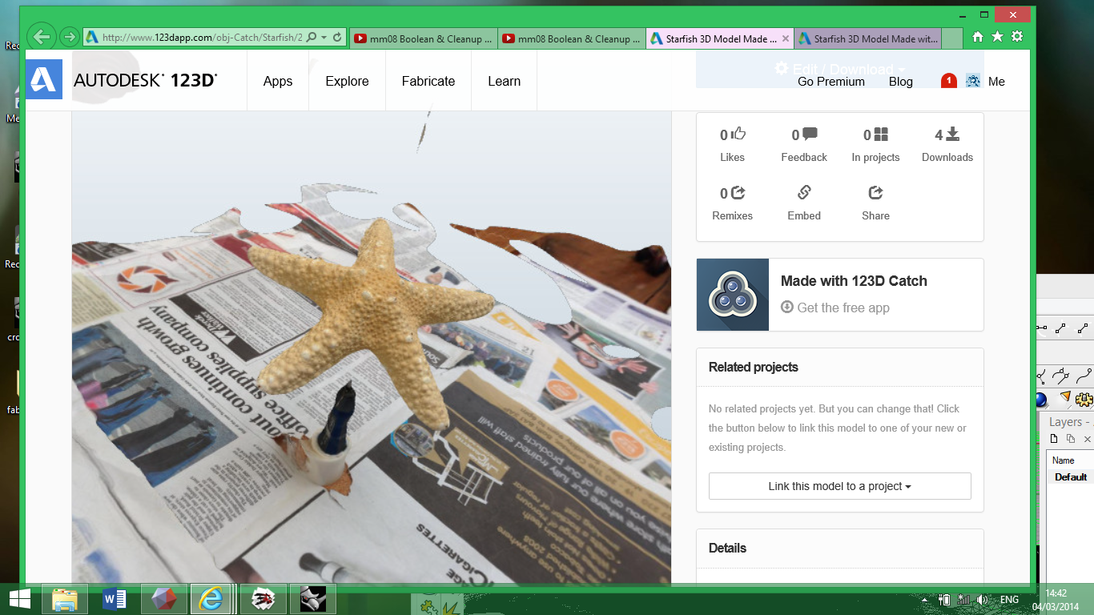Click the Go Premium link
The width and height of the screenshot is (1094, 615).
(831, 82)
